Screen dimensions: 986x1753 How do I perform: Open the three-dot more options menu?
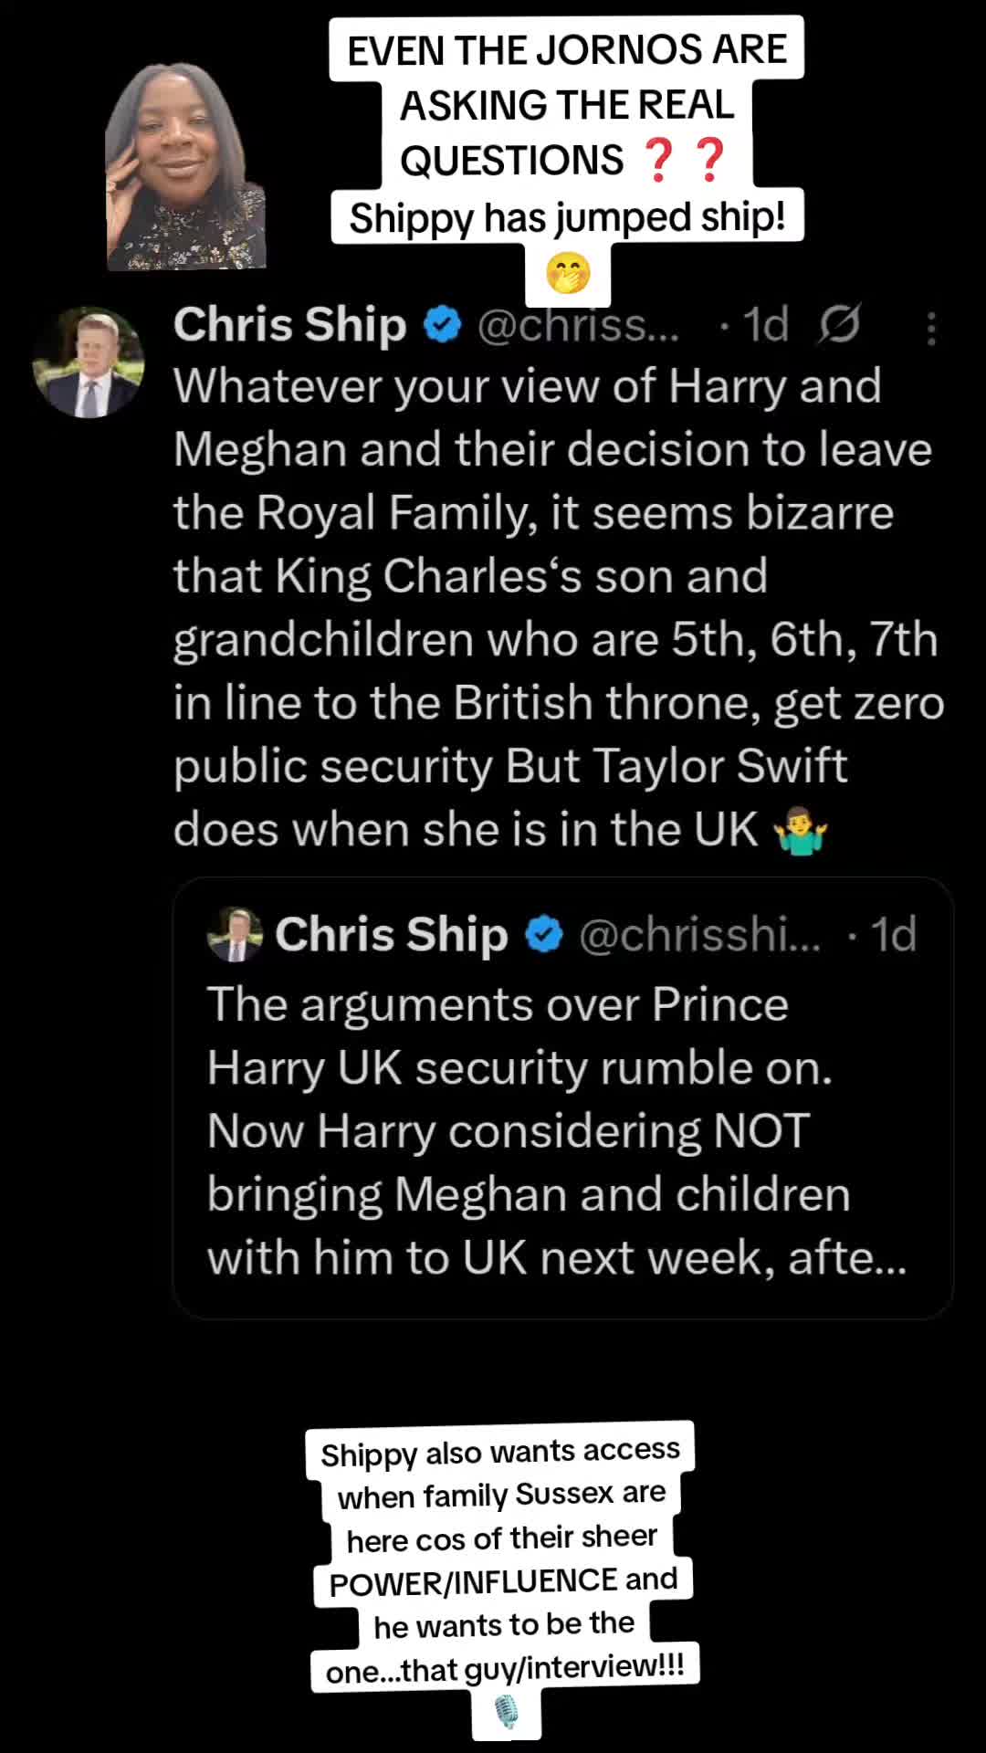point(930,329)
